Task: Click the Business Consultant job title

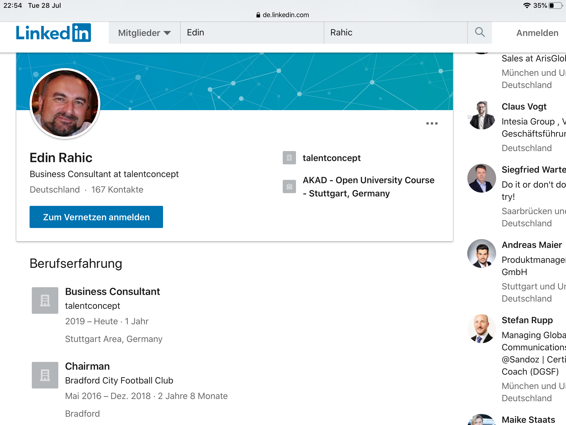Action: 112,292
